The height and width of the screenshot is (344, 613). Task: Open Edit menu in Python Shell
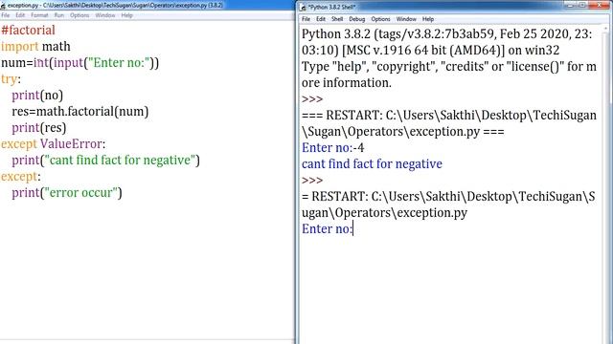coord(321,19)
